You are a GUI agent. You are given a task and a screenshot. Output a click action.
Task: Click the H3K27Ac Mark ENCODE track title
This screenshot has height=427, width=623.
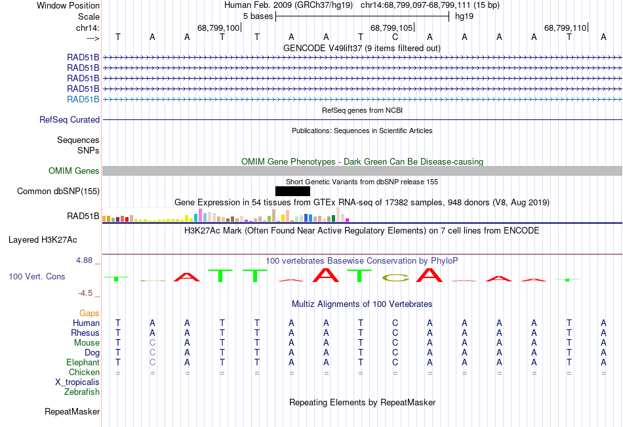(362, 231)
